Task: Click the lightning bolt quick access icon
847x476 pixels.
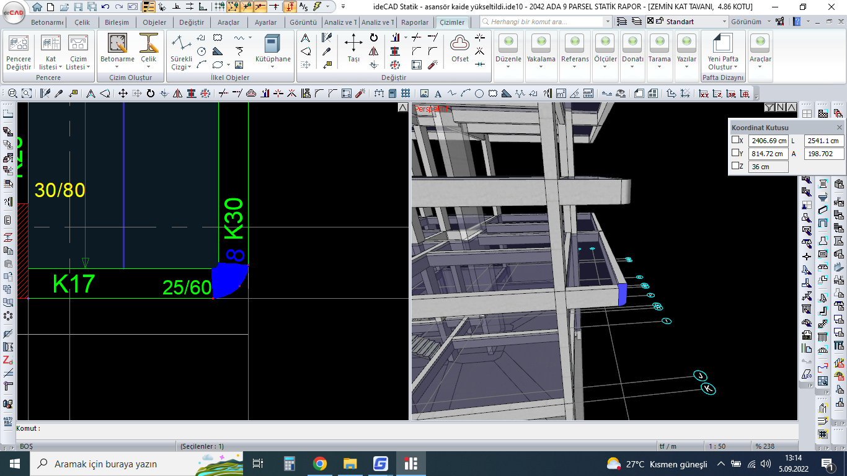Action: [x=317, y=7]
